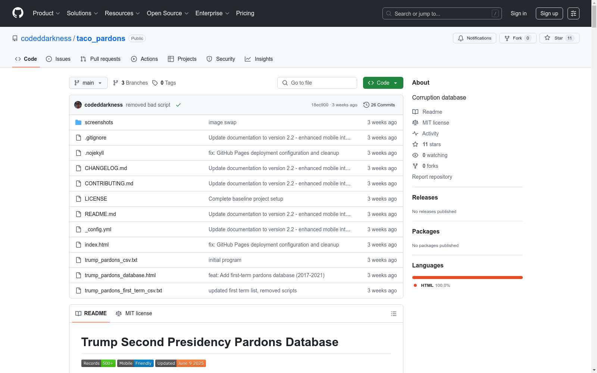Click the GitHub logo icon
The width and height of the screenshot is (597, 373).
[x=18, y=13]
